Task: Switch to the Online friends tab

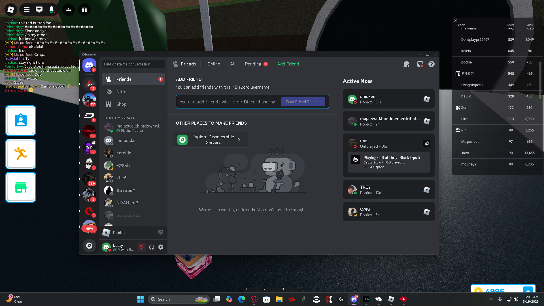Action: coord(214,64)
